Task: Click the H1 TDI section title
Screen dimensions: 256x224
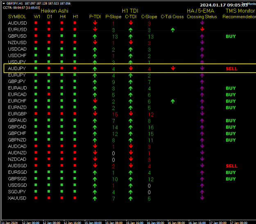Action: click(130, 11)
